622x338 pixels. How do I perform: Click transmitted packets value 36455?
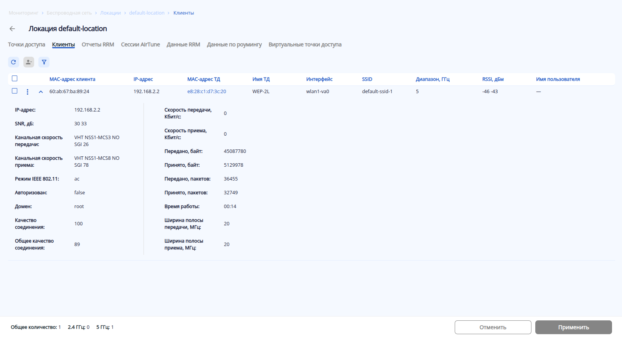[x=231, y=179]
